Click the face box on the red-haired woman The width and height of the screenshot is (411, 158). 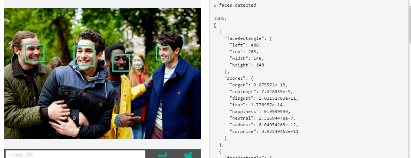(137, 63)
